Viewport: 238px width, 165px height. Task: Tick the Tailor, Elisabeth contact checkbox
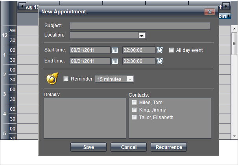tap(135, 117)
